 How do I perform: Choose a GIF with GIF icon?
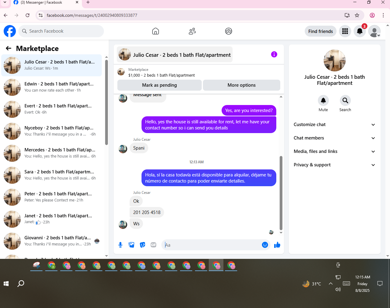tap(153, 245)
